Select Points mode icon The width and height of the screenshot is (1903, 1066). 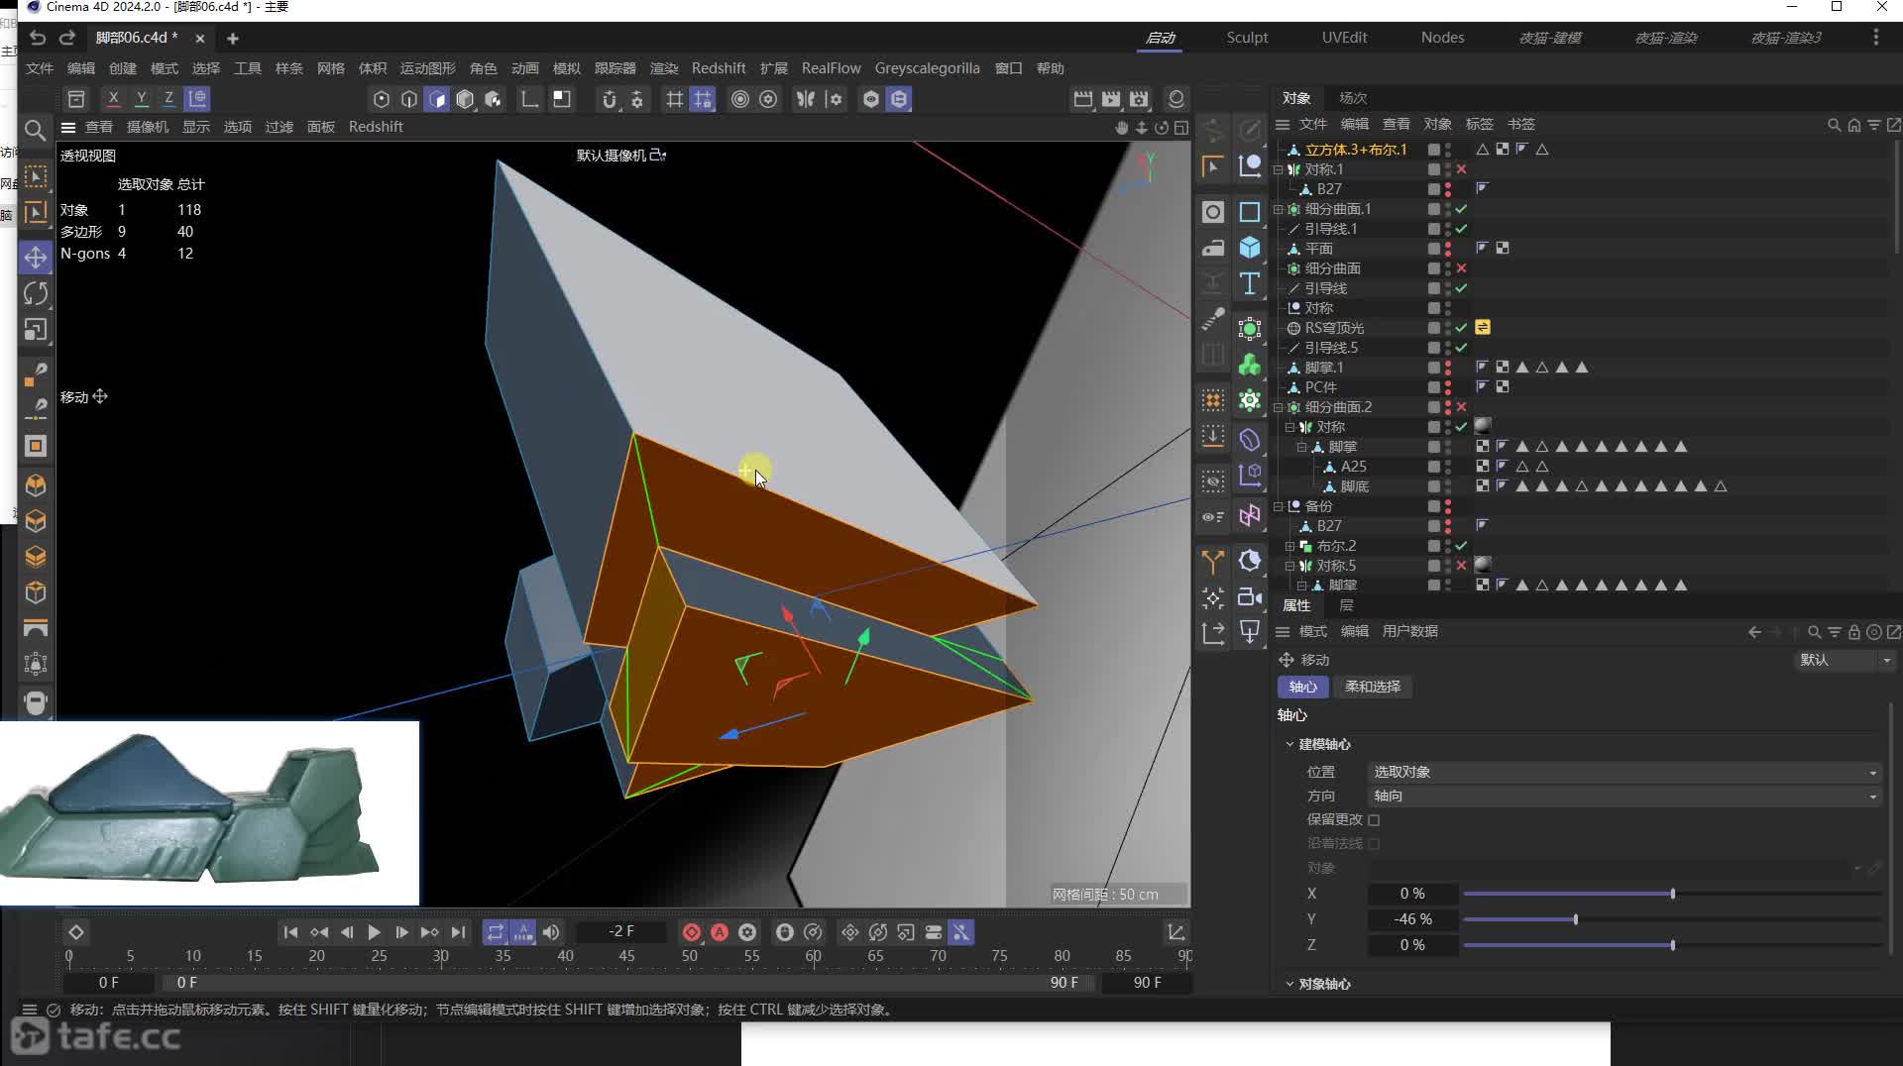coord(382,99)
